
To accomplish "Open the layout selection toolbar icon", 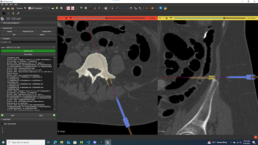I will point(106,8).
